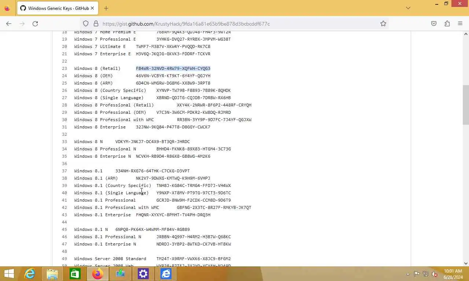Open the taskbar app with green checkmark
The image size is (469, 281).
[x=121, y=274]
